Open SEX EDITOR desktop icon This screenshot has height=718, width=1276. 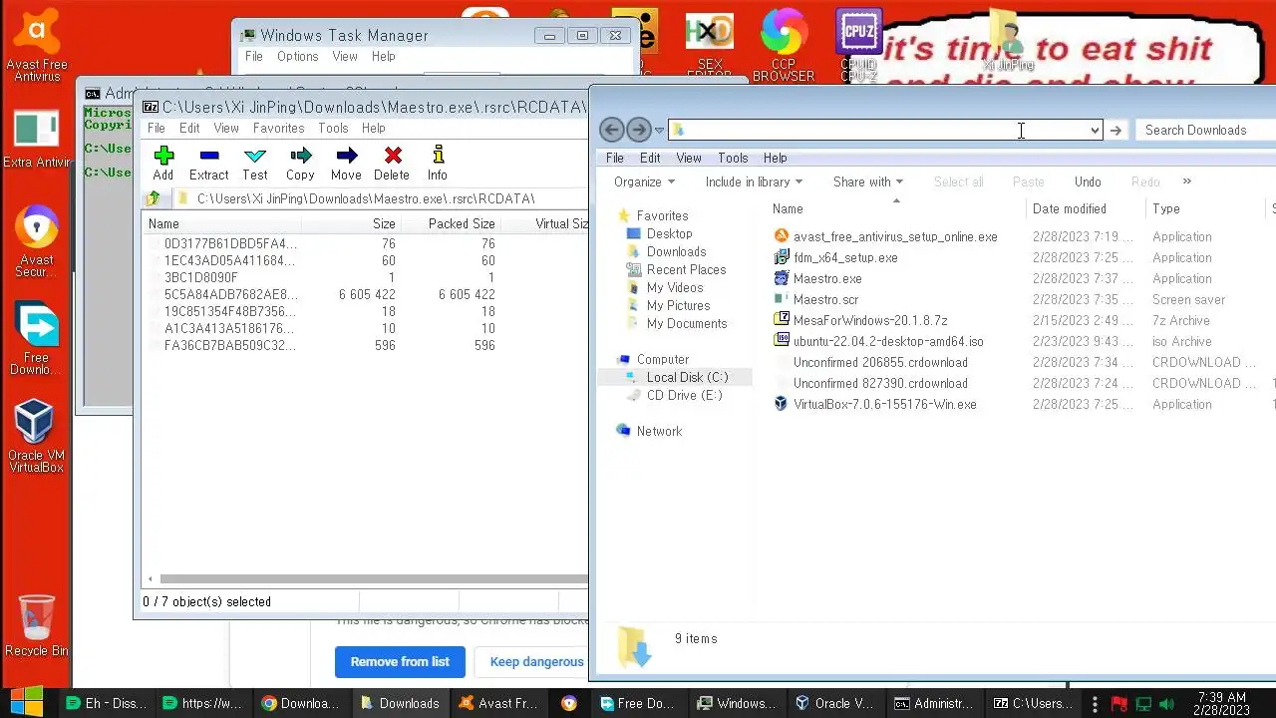(x=710, y=46)
